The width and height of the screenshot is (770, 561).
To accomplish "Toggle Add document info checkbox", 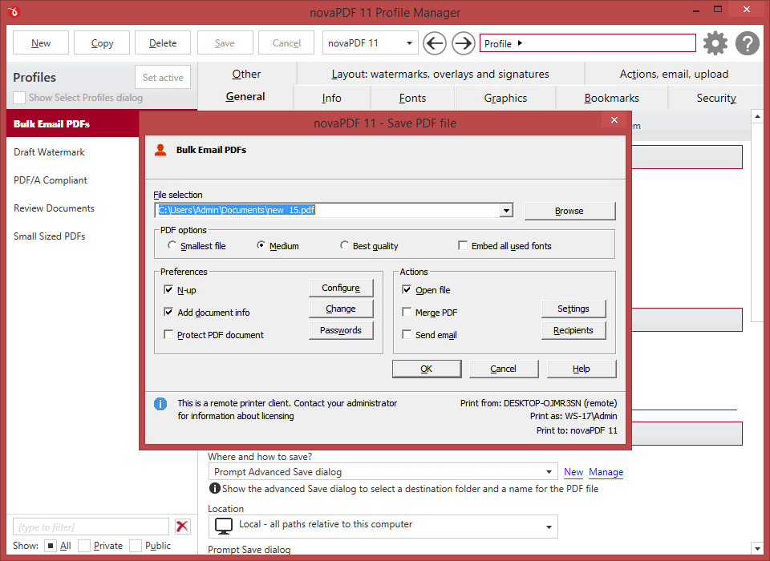I will [168, 313].
